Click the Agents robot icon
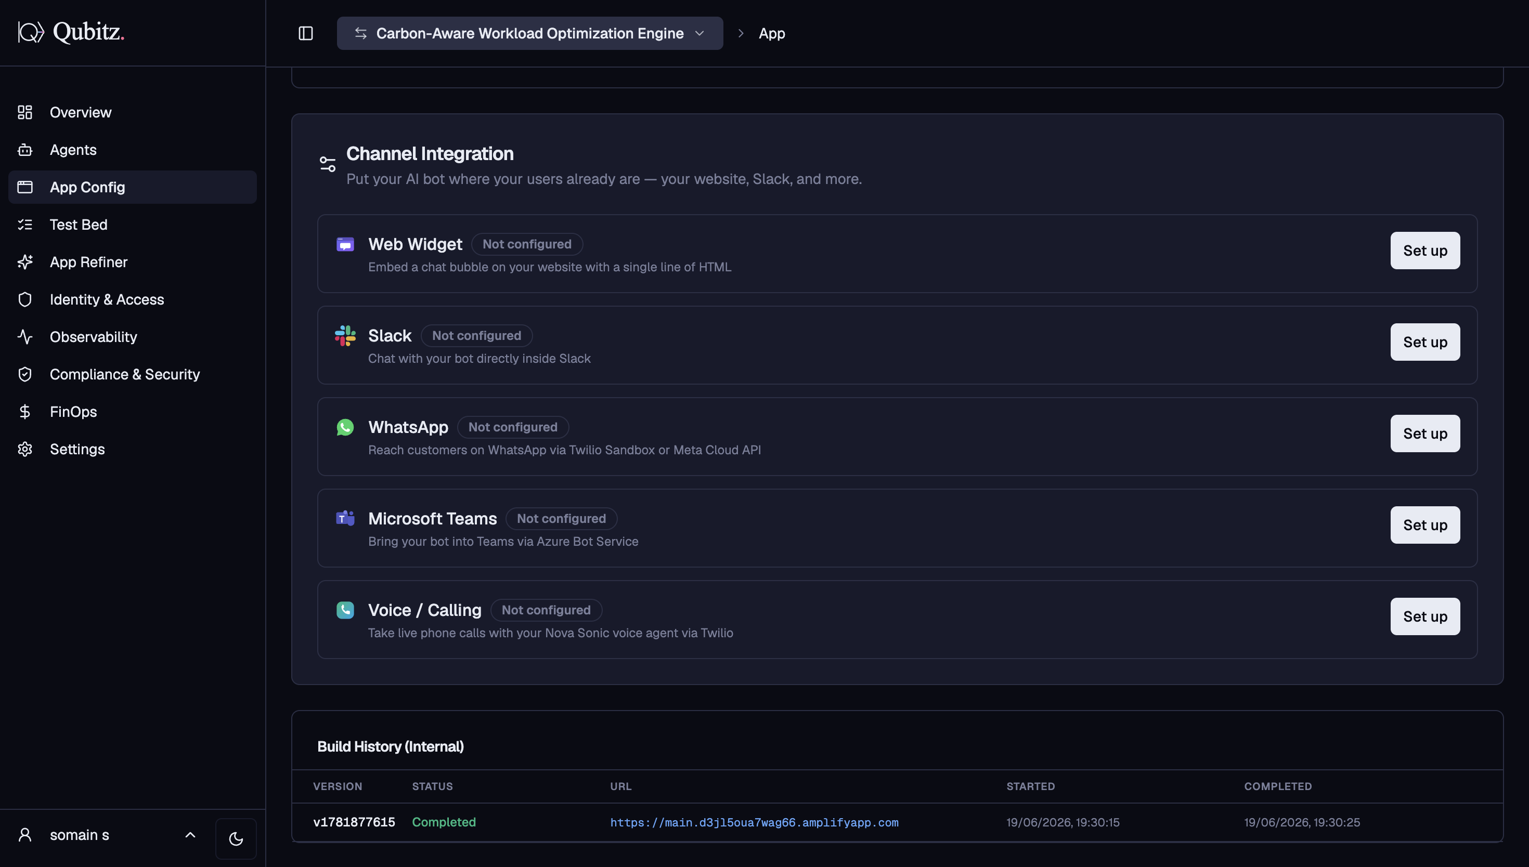This screenshot has height=867, width=1529. pyautogui.click(x=25, y=150)
